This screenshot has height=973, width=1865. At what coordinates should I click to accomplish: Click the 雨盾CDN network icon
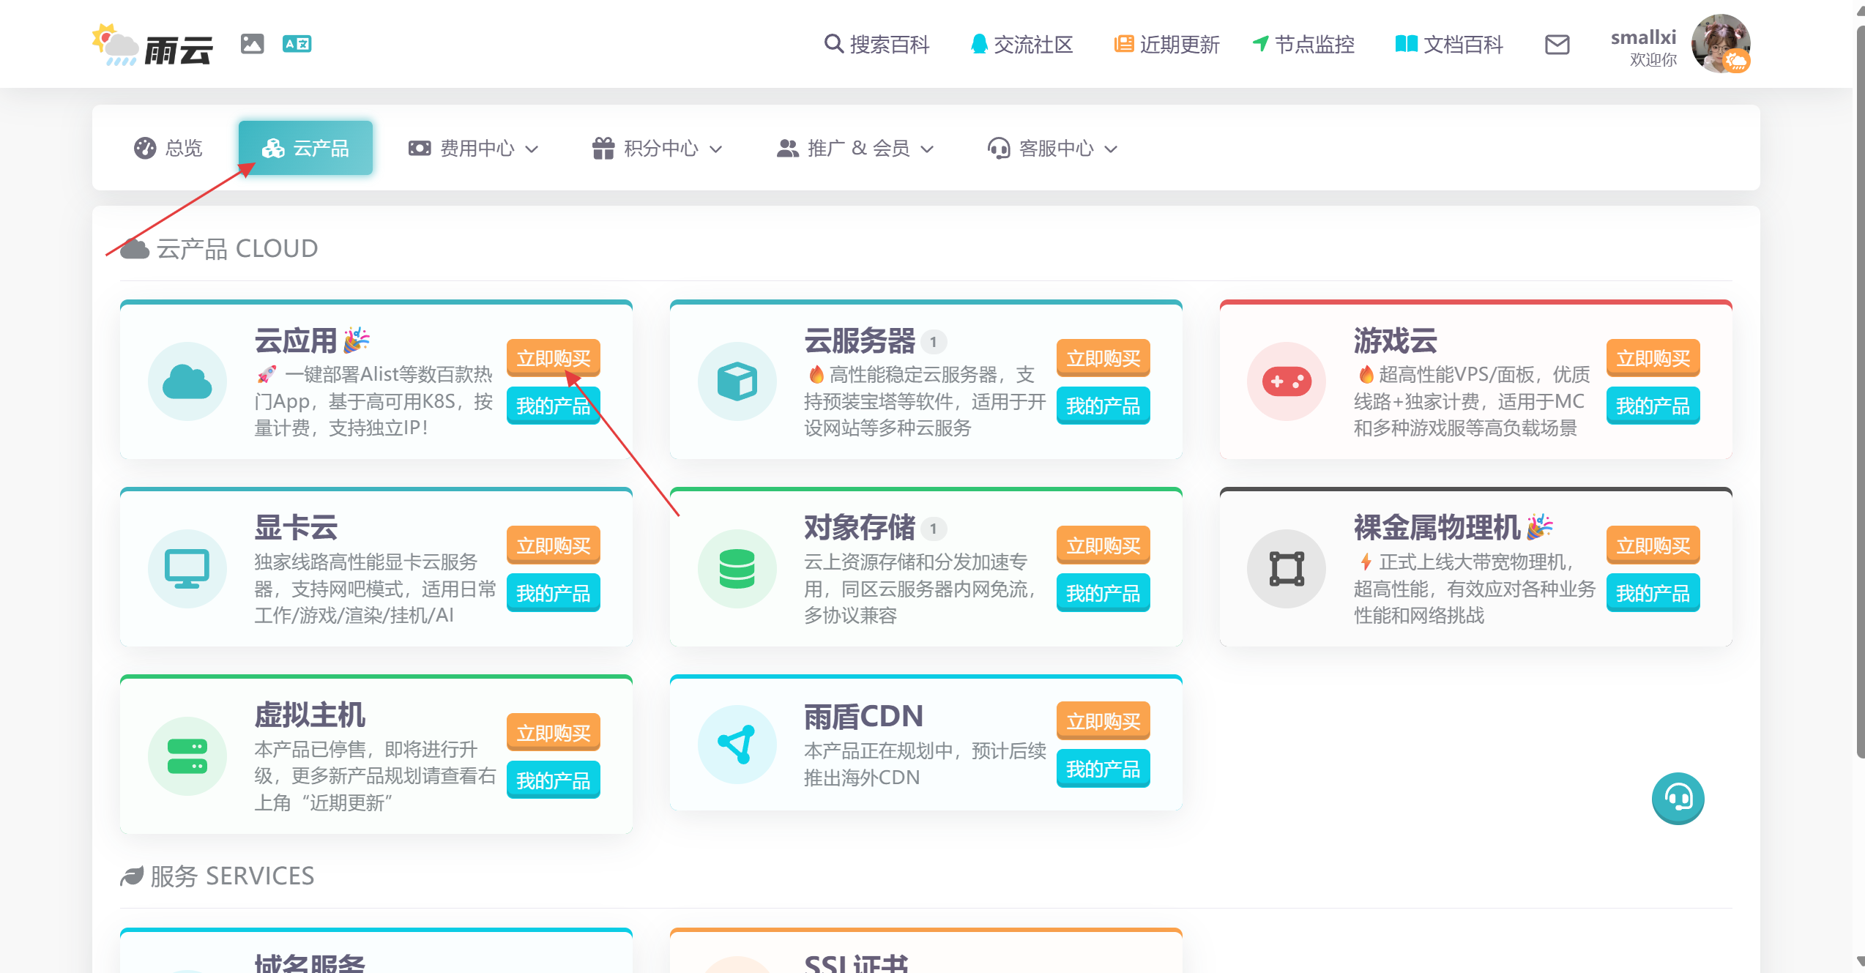coord(737,745)
